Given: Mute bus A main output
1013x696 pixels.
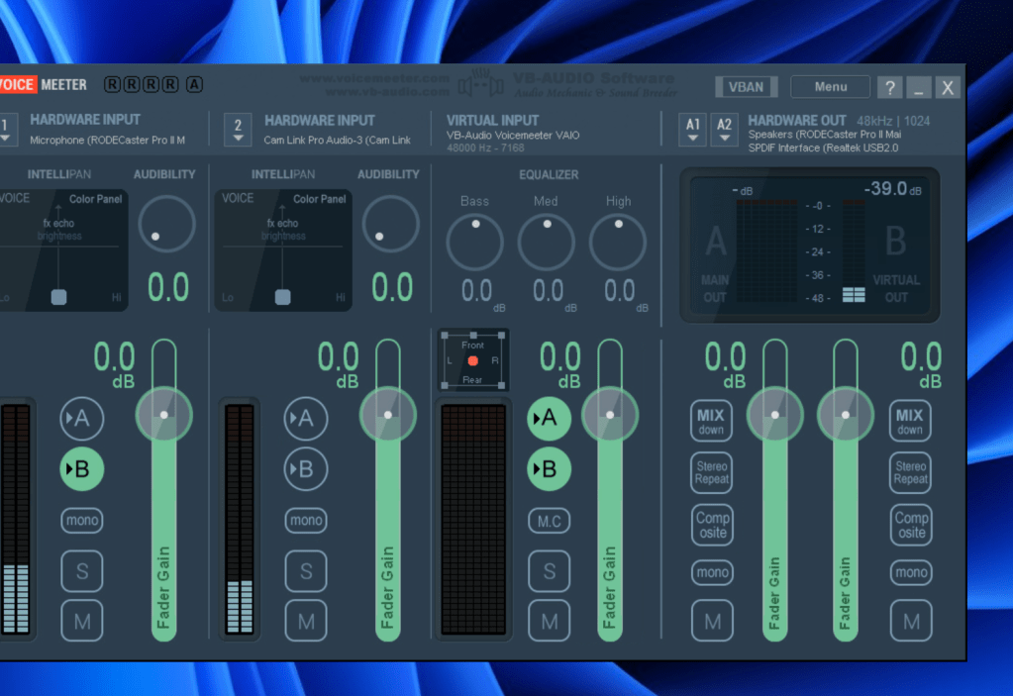Looking at the screenshot, I should (712, 621).
